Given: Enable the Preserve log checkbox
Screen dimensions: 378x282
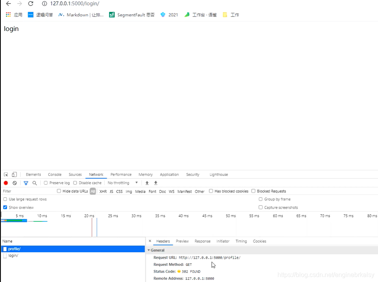Looking at the screenshot, I should 46,183.
